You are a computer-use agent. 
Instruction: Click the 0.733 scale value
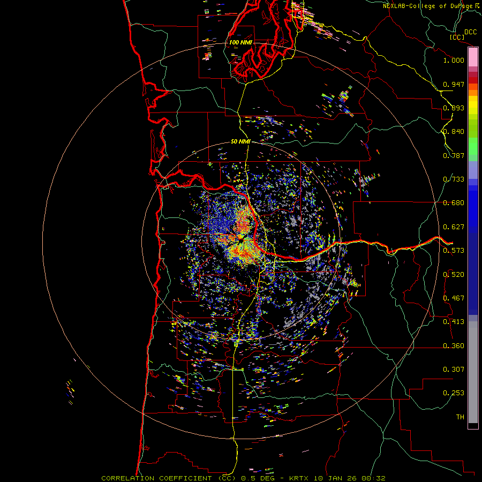[x=454, y=179]
